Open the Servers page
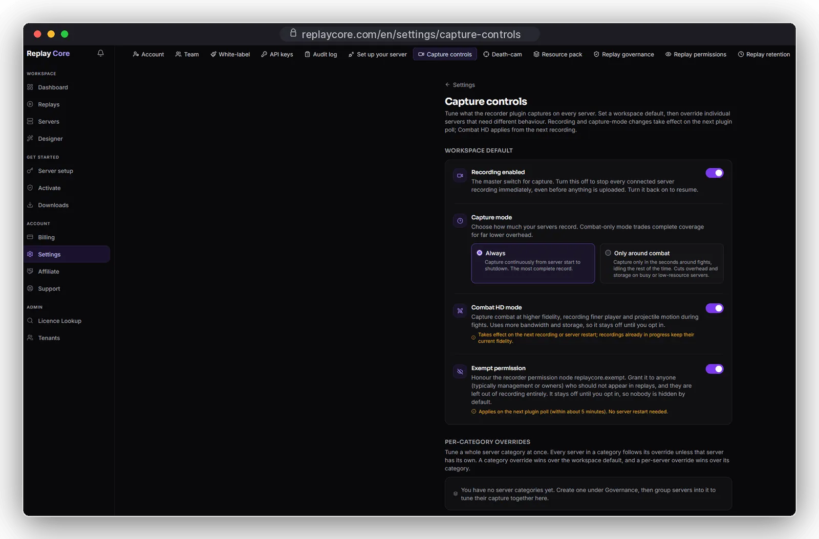 67,122
